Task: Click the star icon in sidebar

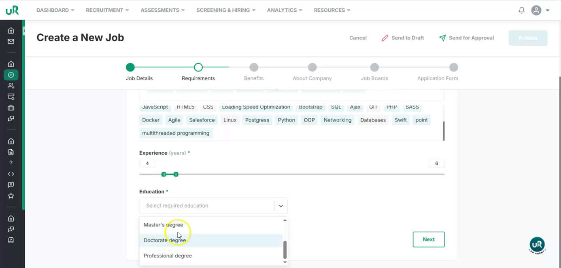Action: coord(11,196)
